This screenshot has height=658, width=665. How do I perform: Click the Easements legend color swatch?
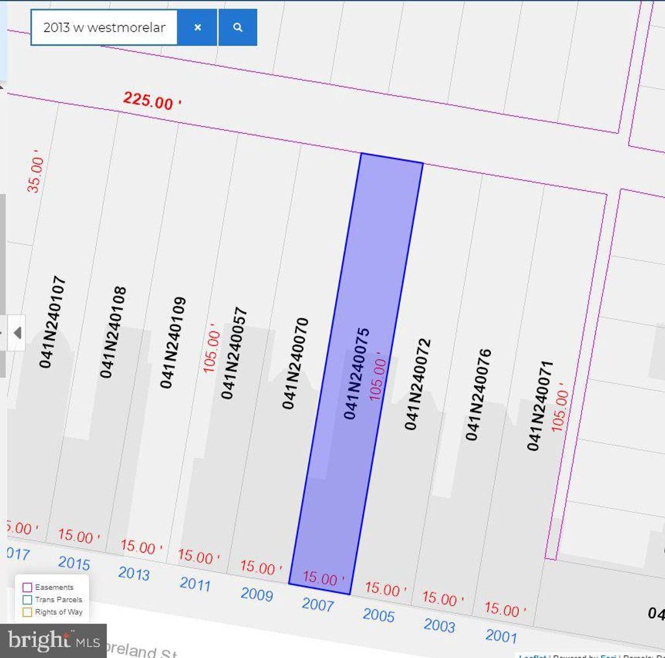click(27, 587)
